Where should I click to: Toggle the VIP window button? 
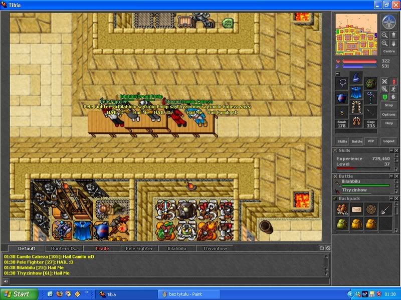(371, 141)
